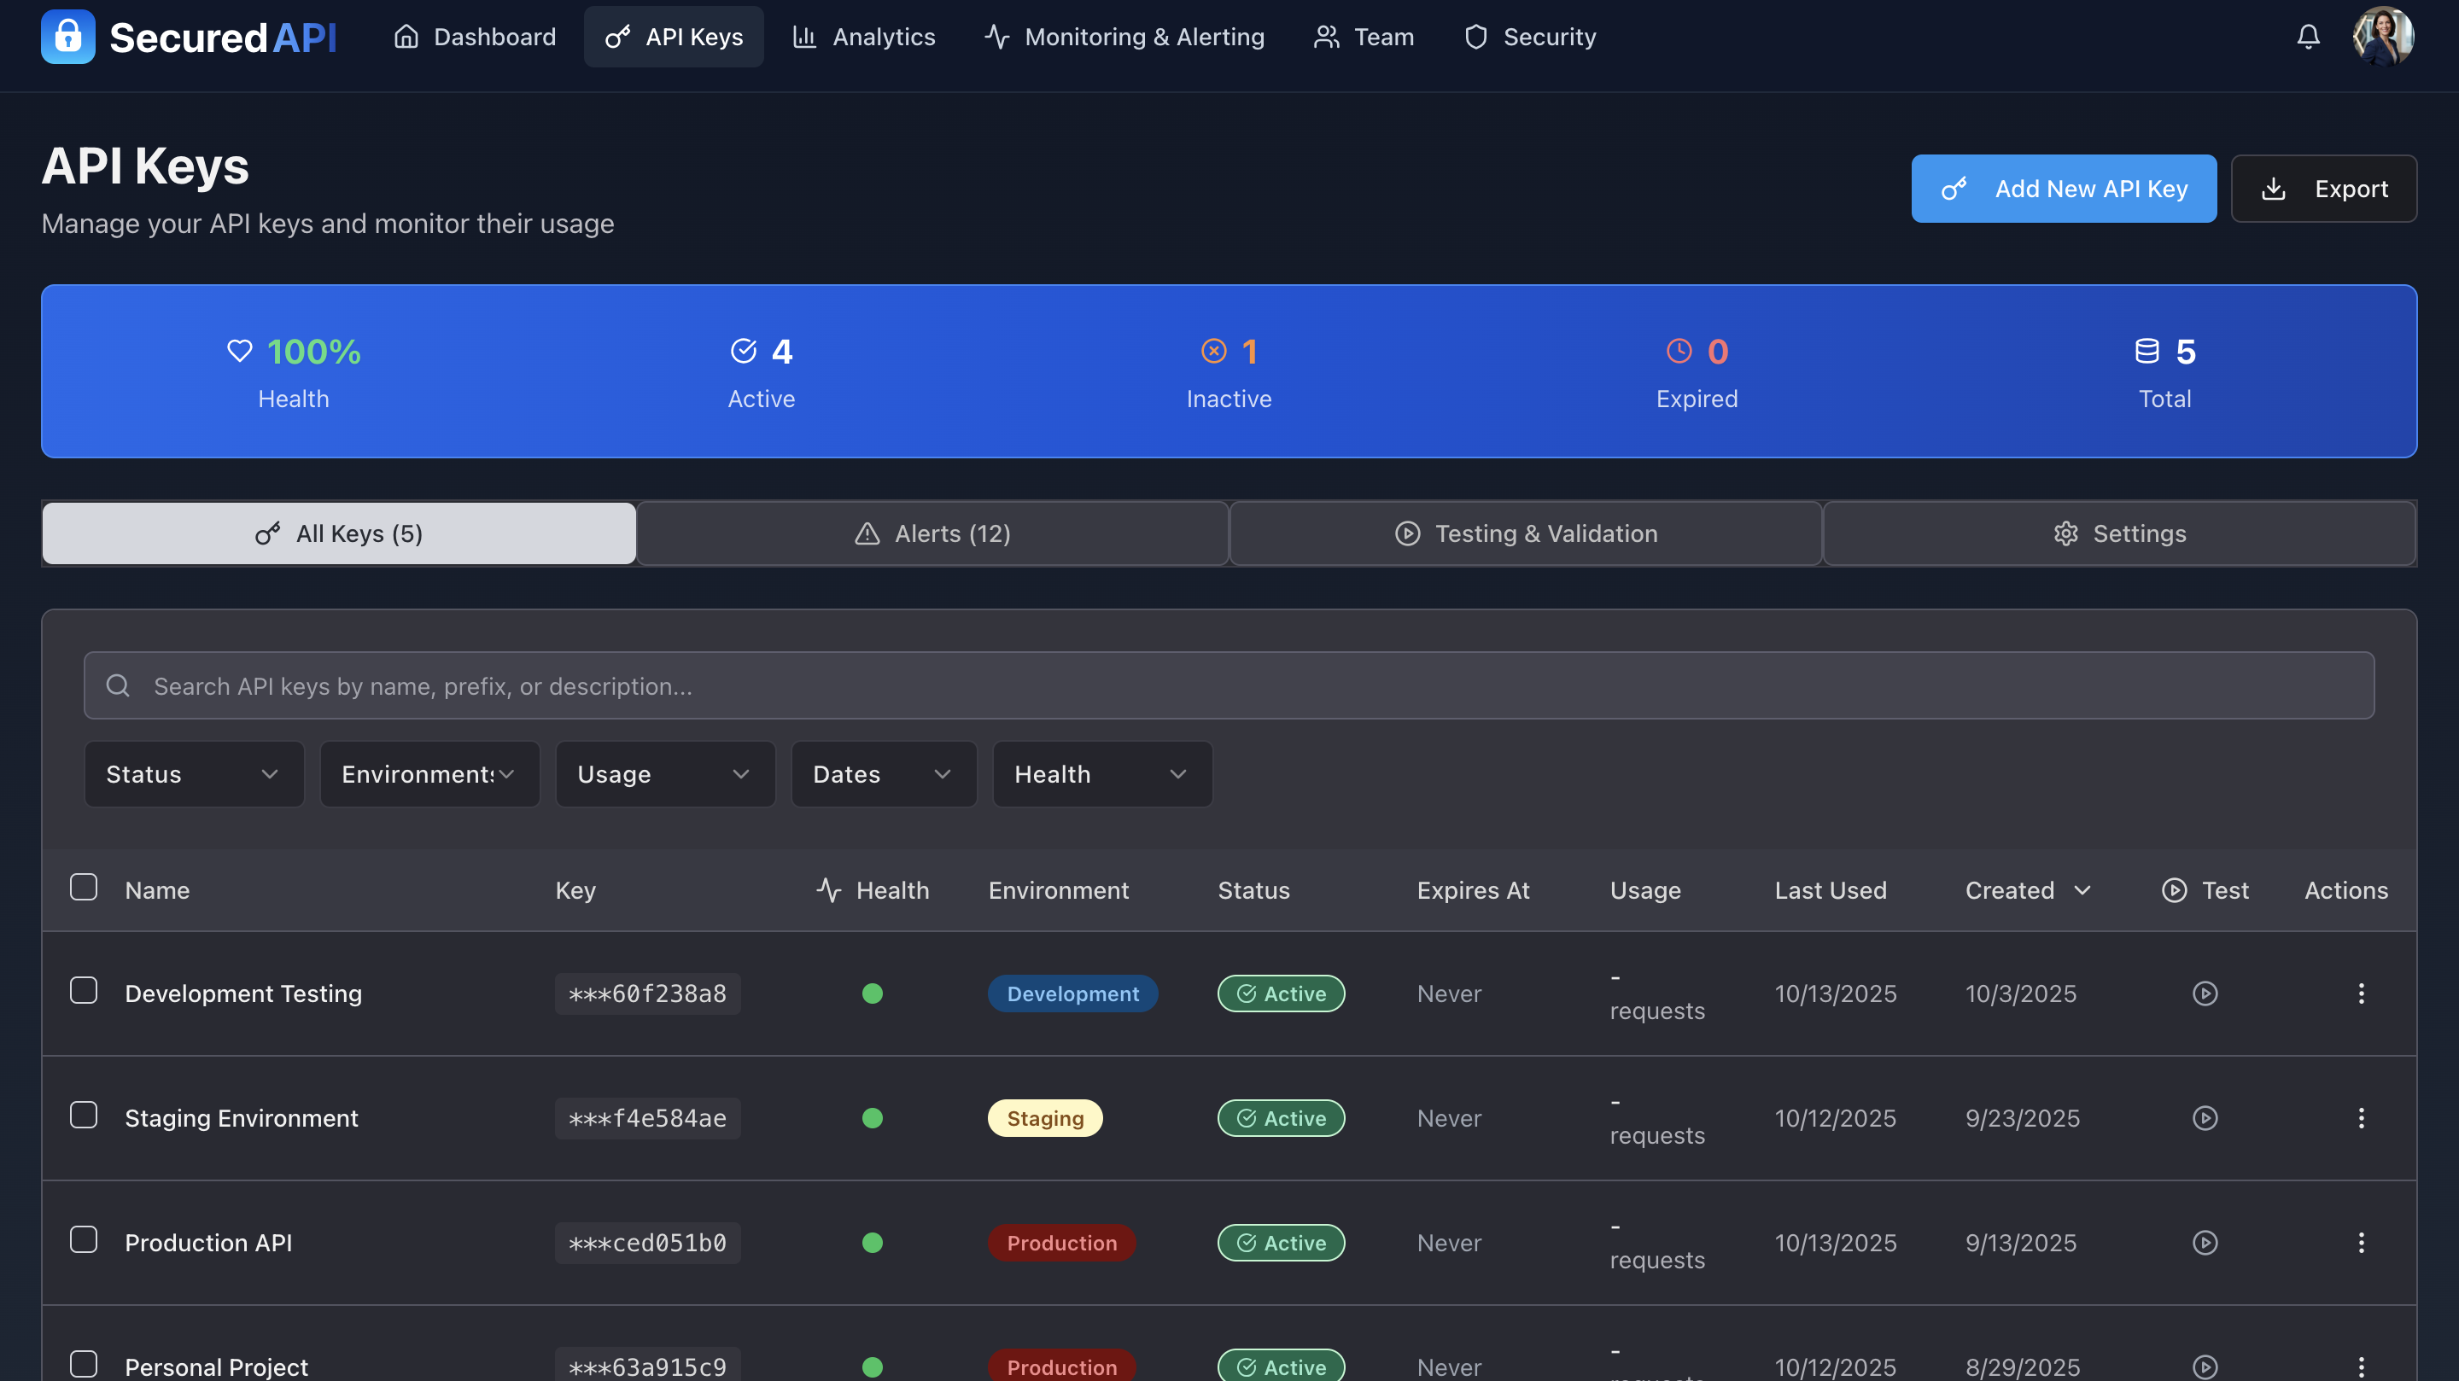Switch to the Alerts (12) tab

(932, 533)
